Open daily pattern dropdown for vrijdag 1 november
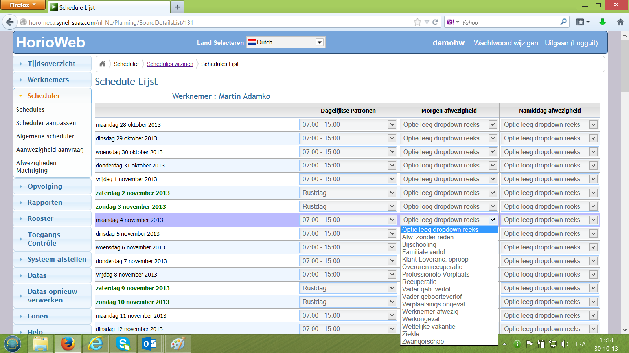Image resolution: width=629 pixels, height=353 pixels. (x=392, y=179)
